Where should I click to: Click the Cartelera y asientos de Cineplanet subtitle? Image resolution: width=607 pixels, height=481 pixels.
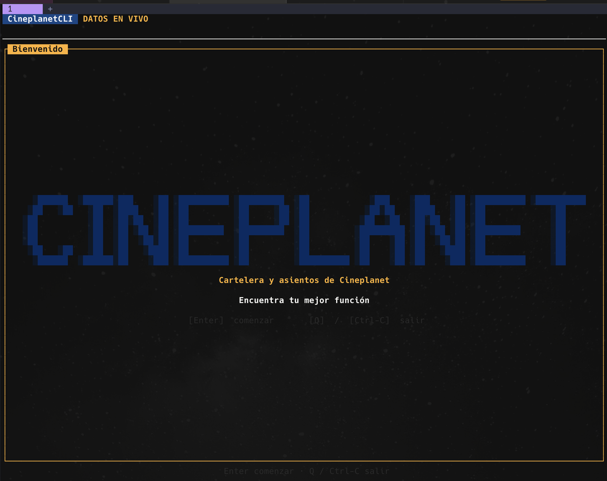304,280
